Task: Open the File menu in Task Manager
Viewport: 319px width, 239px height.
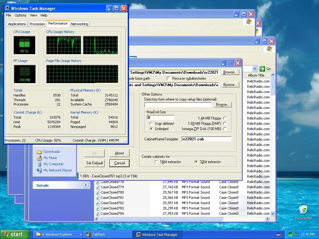Action: coord(8,15)
